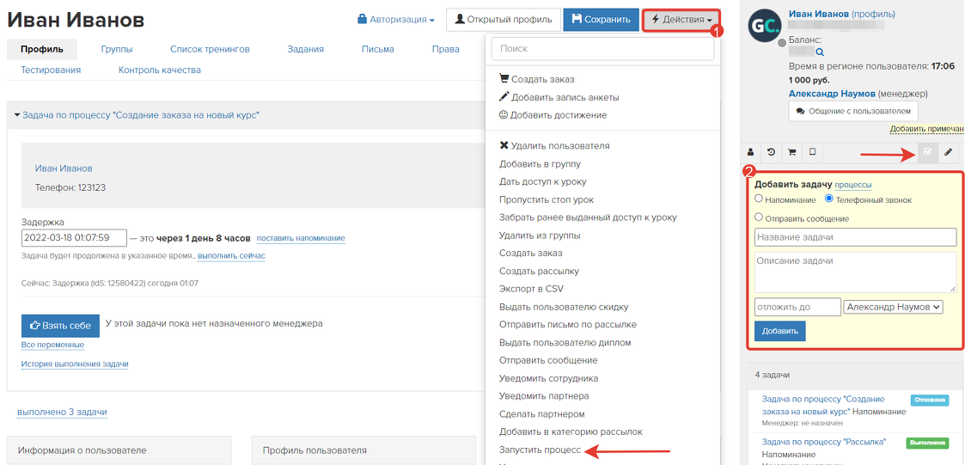Collapse the "Создание заказа на новый курс" task panel
The height and width of the screenshot is (465, 965).
pyautogui.click(x=17, y=115)
